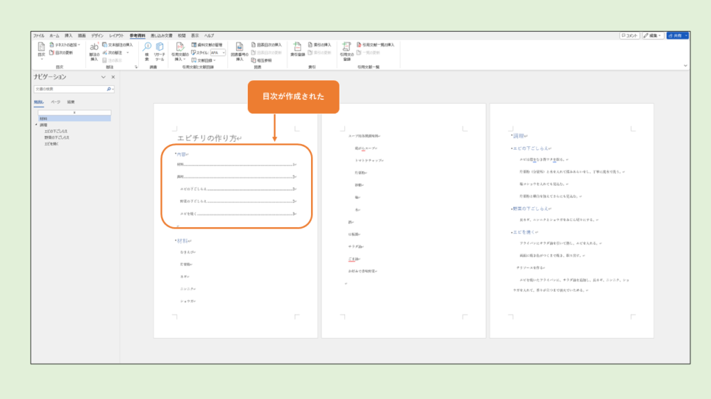
Task: Click 目次の更新 to update the table
Action: [61, 53]
